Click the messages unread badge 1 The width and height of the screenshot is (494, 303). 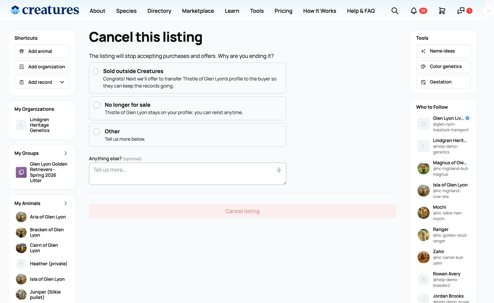[x=469, y=11]
